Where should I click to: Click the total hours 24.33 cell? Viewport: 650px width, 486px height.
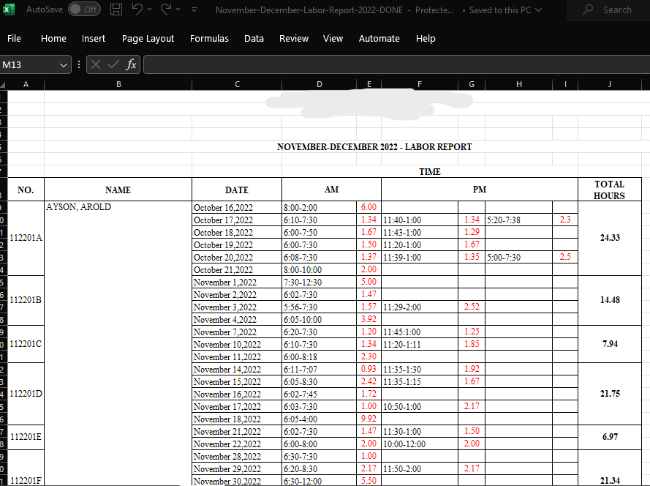(610, 238)
